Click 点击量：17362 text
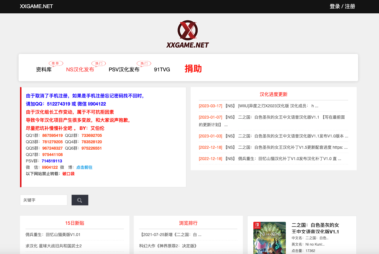Screen dimensions: 379x254 click(x=304, y=251)
